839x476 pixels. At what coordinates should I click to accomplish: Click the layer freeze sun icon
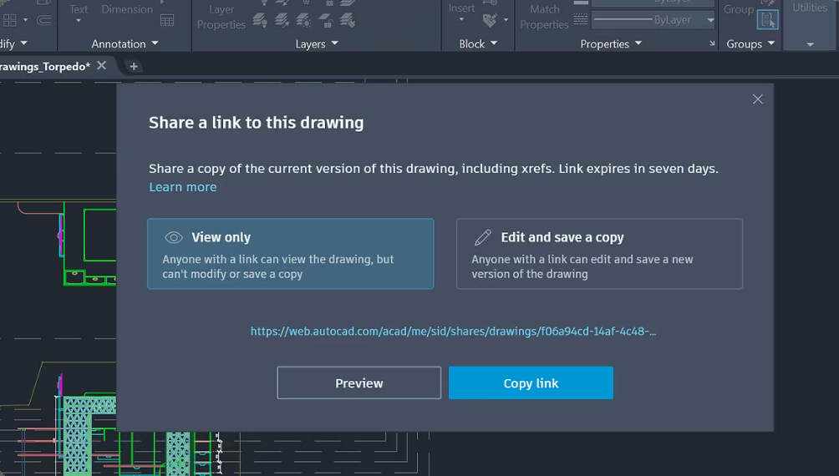point(303,21)
